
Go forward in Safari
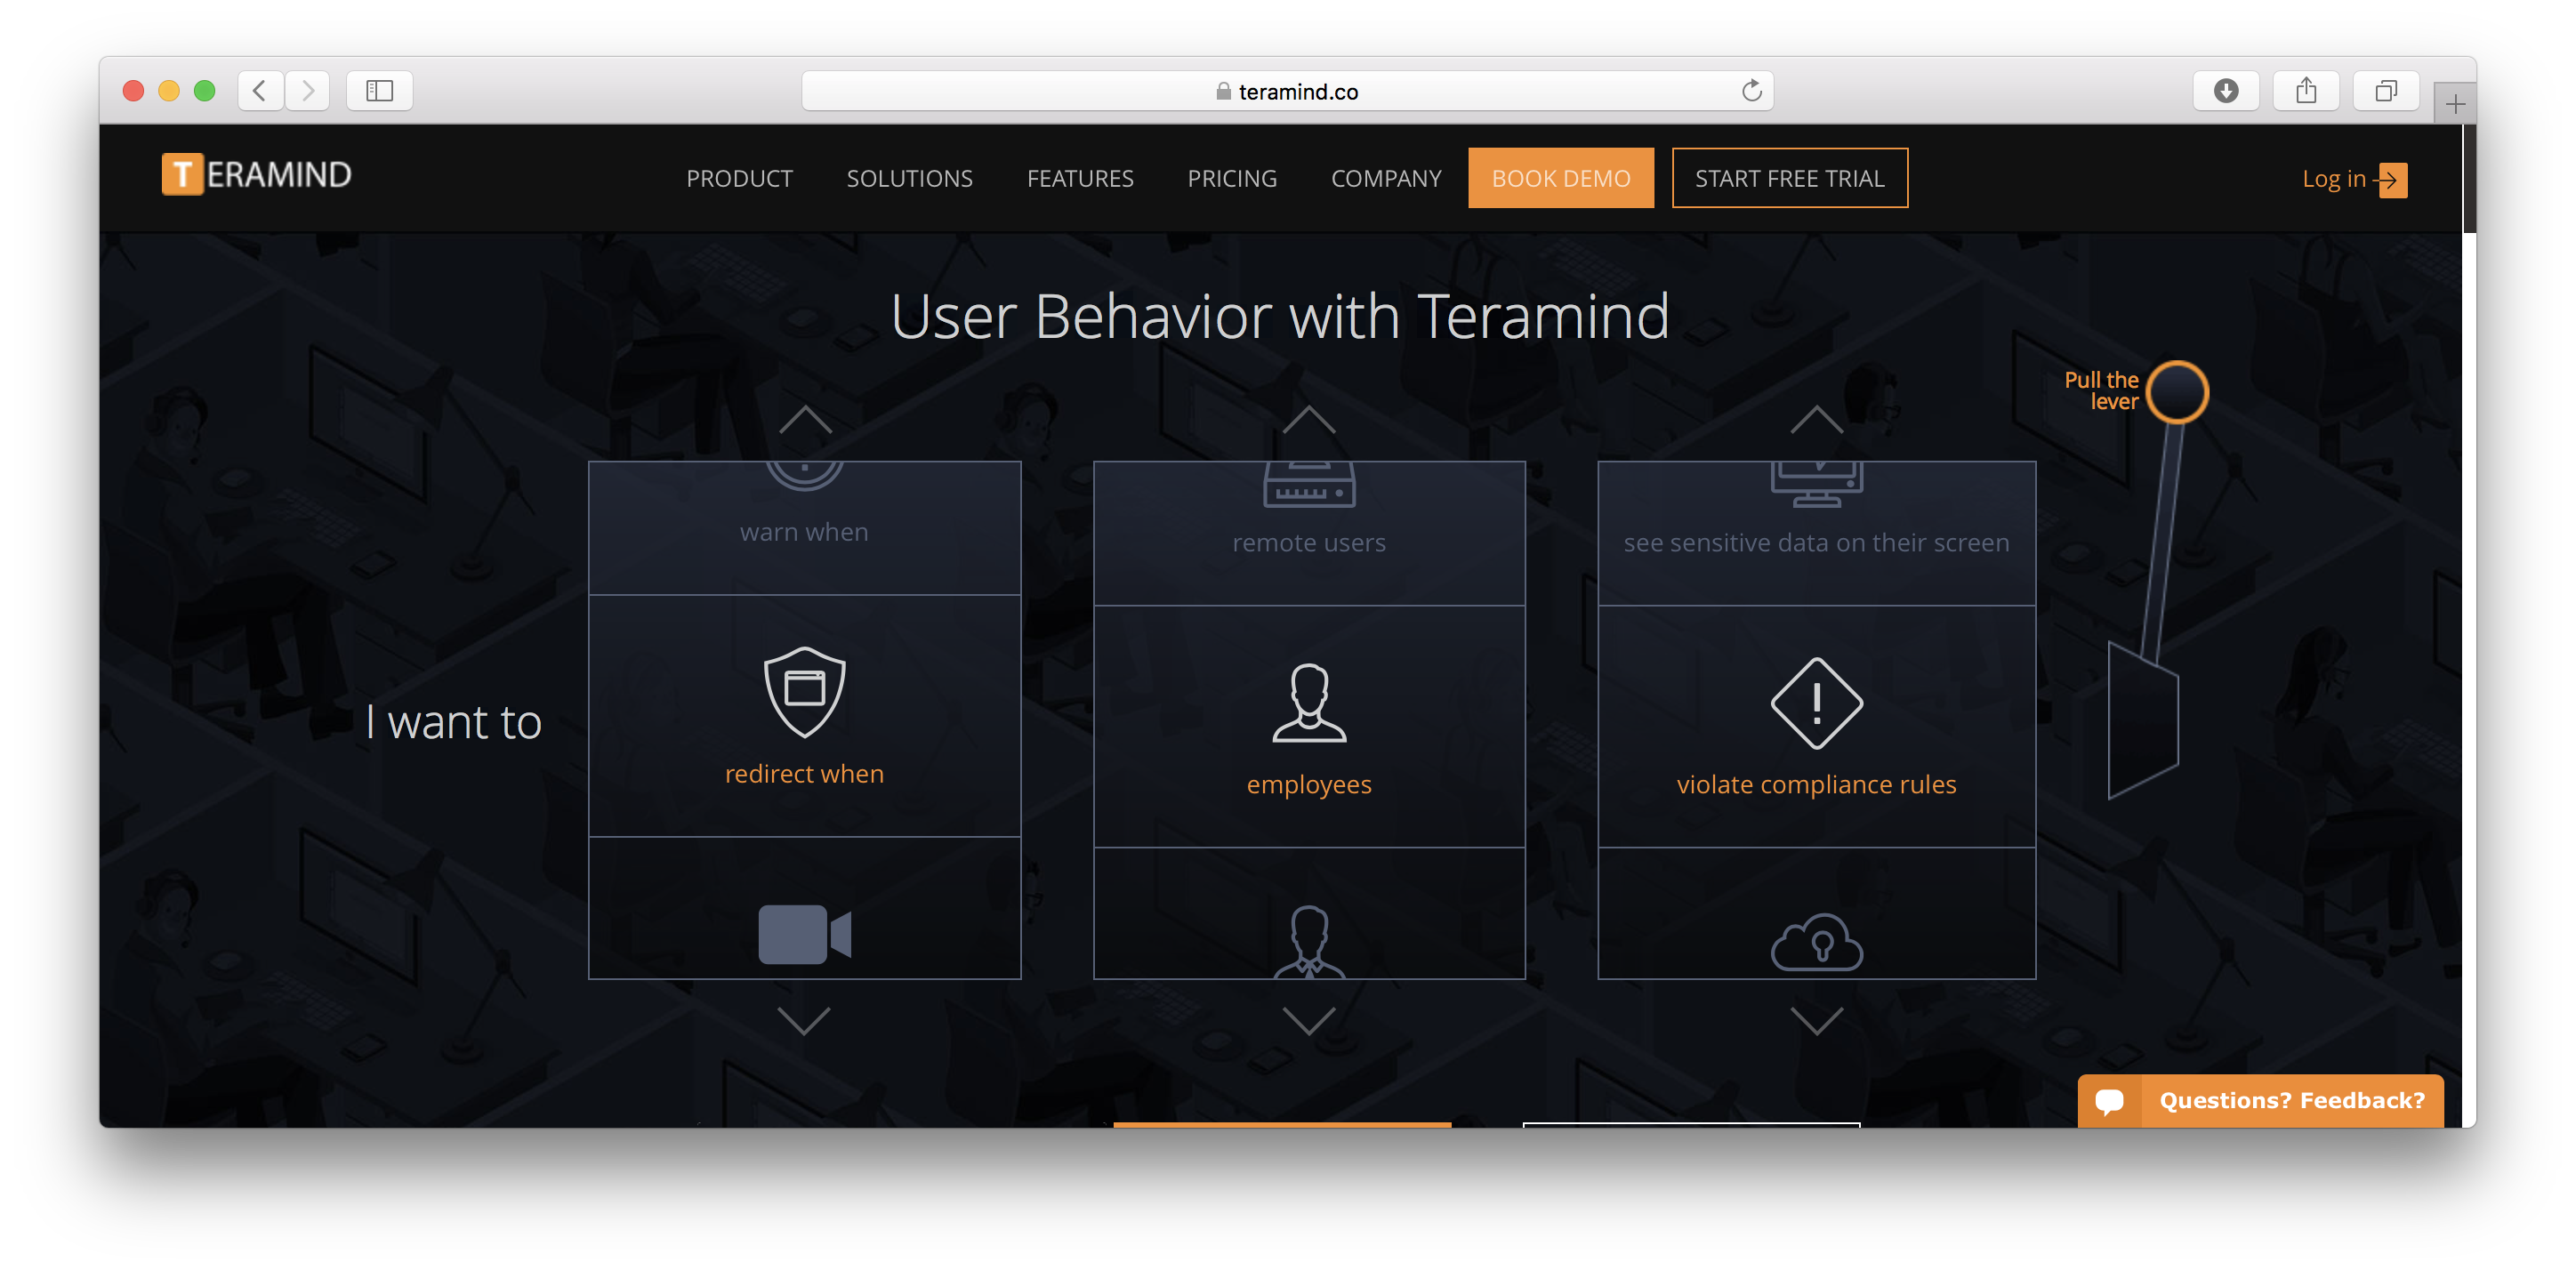click(x=307, y=91)
